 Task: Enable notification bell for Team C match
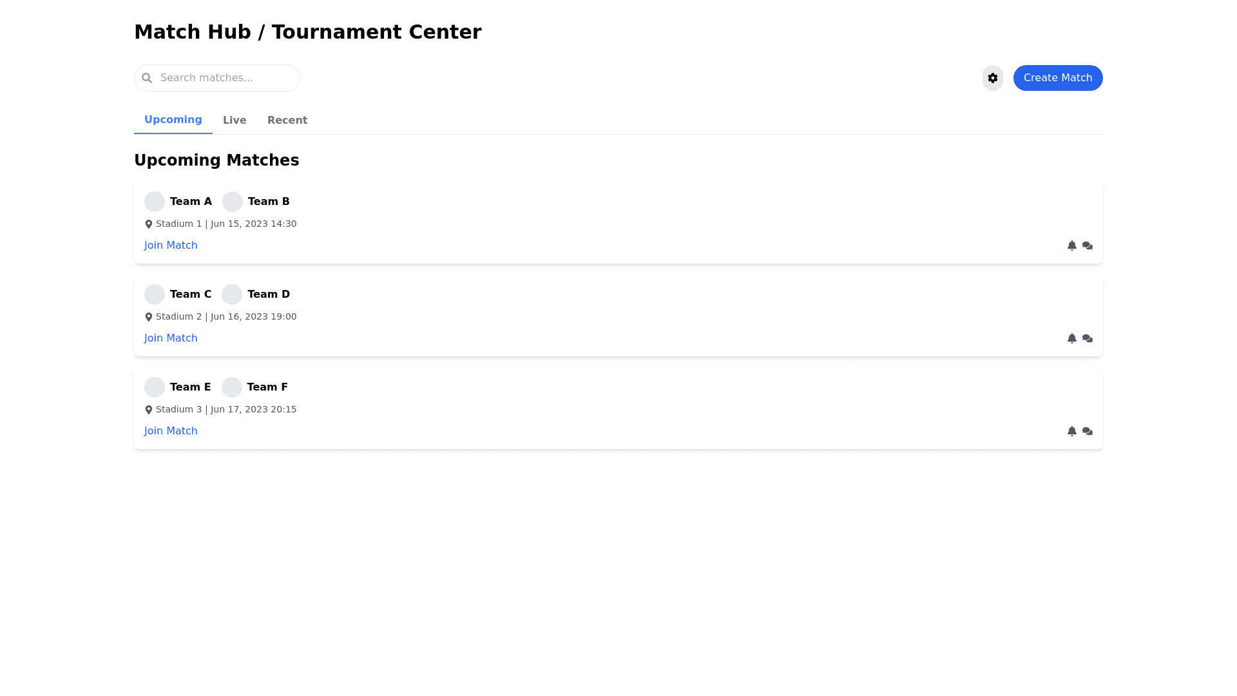pos(1071,338)
